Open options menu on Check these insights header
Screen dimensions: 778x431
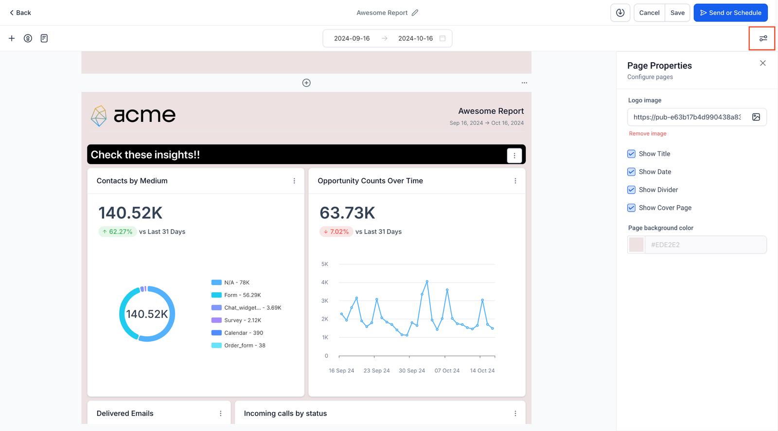tap(514, 155)
